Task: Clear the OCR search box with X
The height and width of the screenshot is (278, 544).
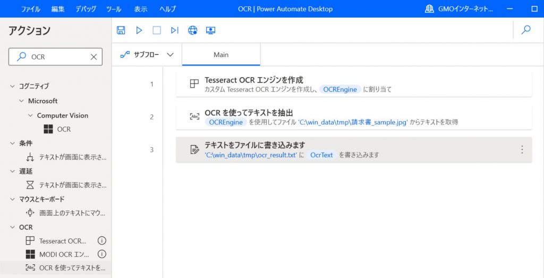Action: (93, 57)
